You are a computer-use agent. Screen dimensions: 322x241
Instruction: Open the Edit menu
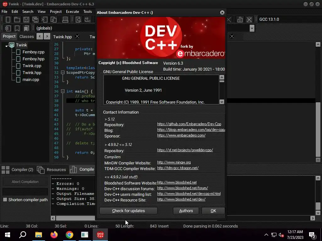click(x=14, y=12)
